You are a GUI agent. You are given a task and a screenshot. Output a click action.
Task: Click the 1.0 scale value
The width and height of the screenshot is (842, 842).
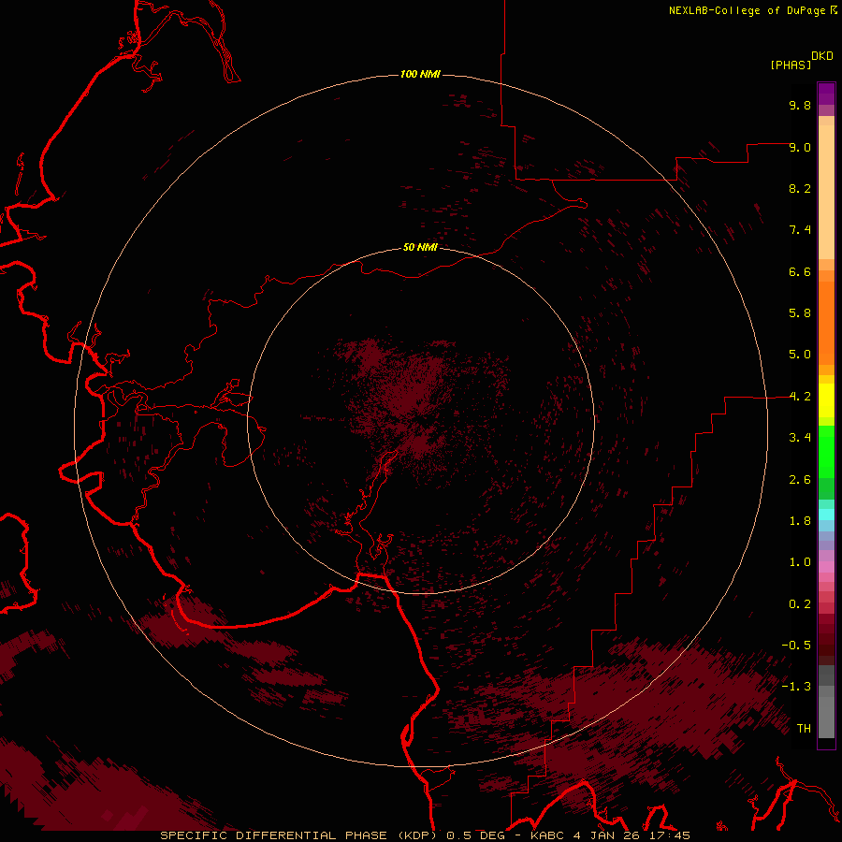click(x=800, y=562)
